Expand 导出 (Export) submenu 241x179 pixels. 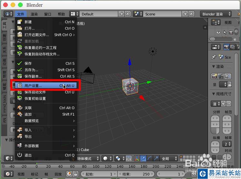[46, 137]
